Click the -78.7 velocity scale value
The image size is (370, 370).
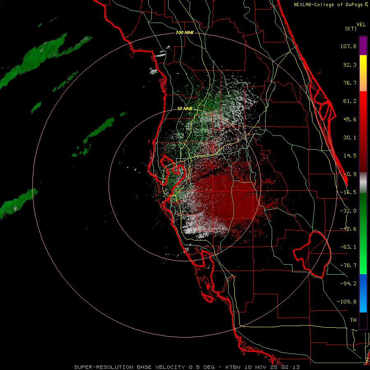(348, 266)
